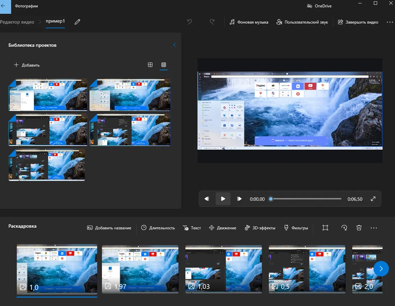Viewport: 395px width, 306px height.
Task: Open 3D-эффекты editor
Action: pyautogui.click(x=260, y=228)
